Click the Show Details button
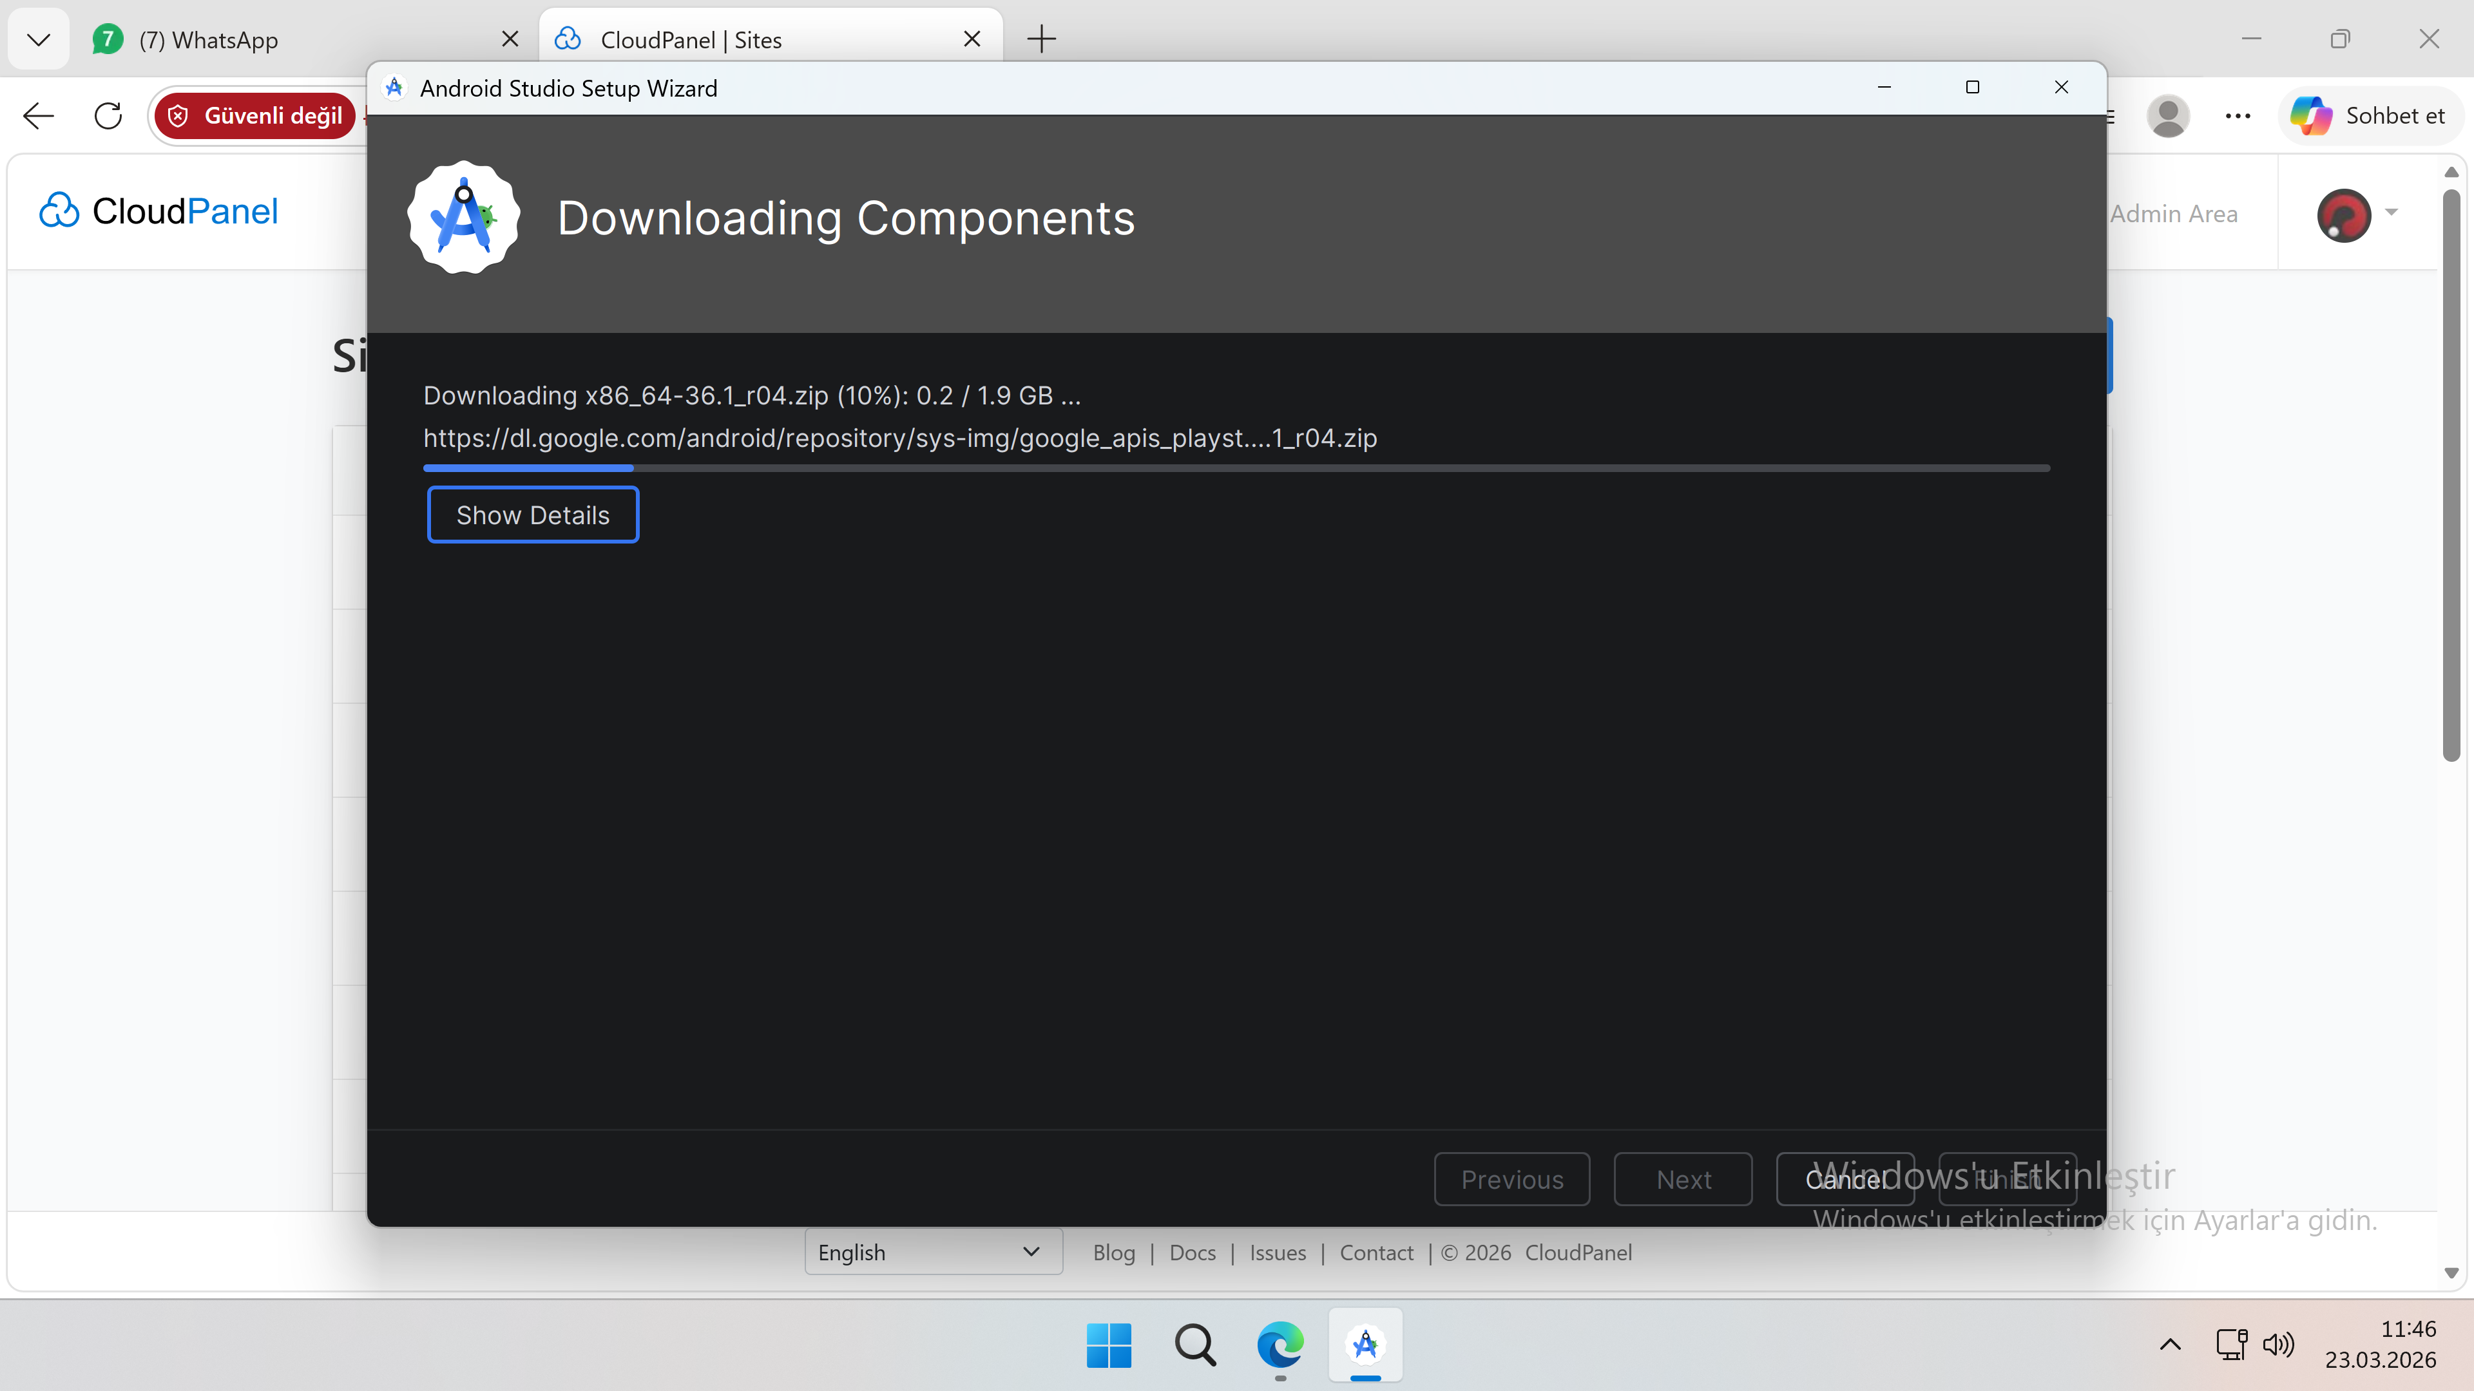Screen dimensions: 2474x1391 532,515
